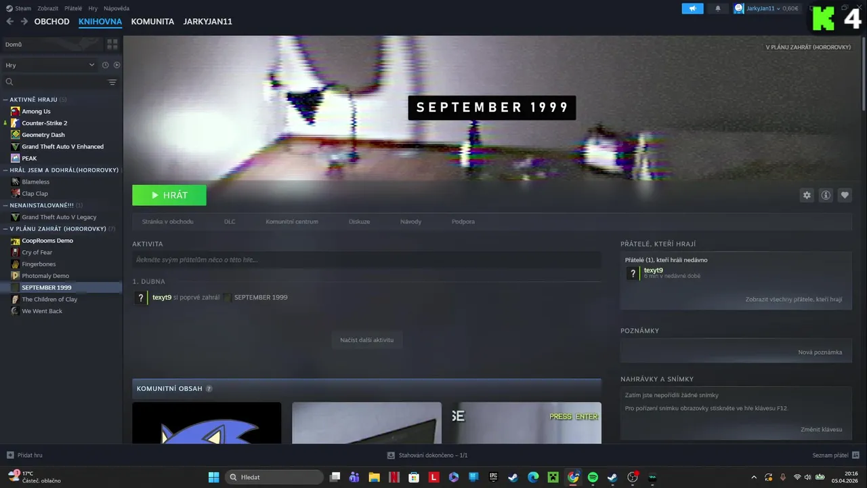
Task: Open File Explorer from the taskbar
Action: [x=374, y=477]
